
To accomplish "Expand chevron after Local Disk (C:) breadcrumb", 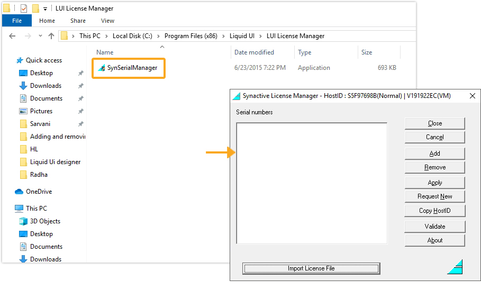I will tap(158, 36).
